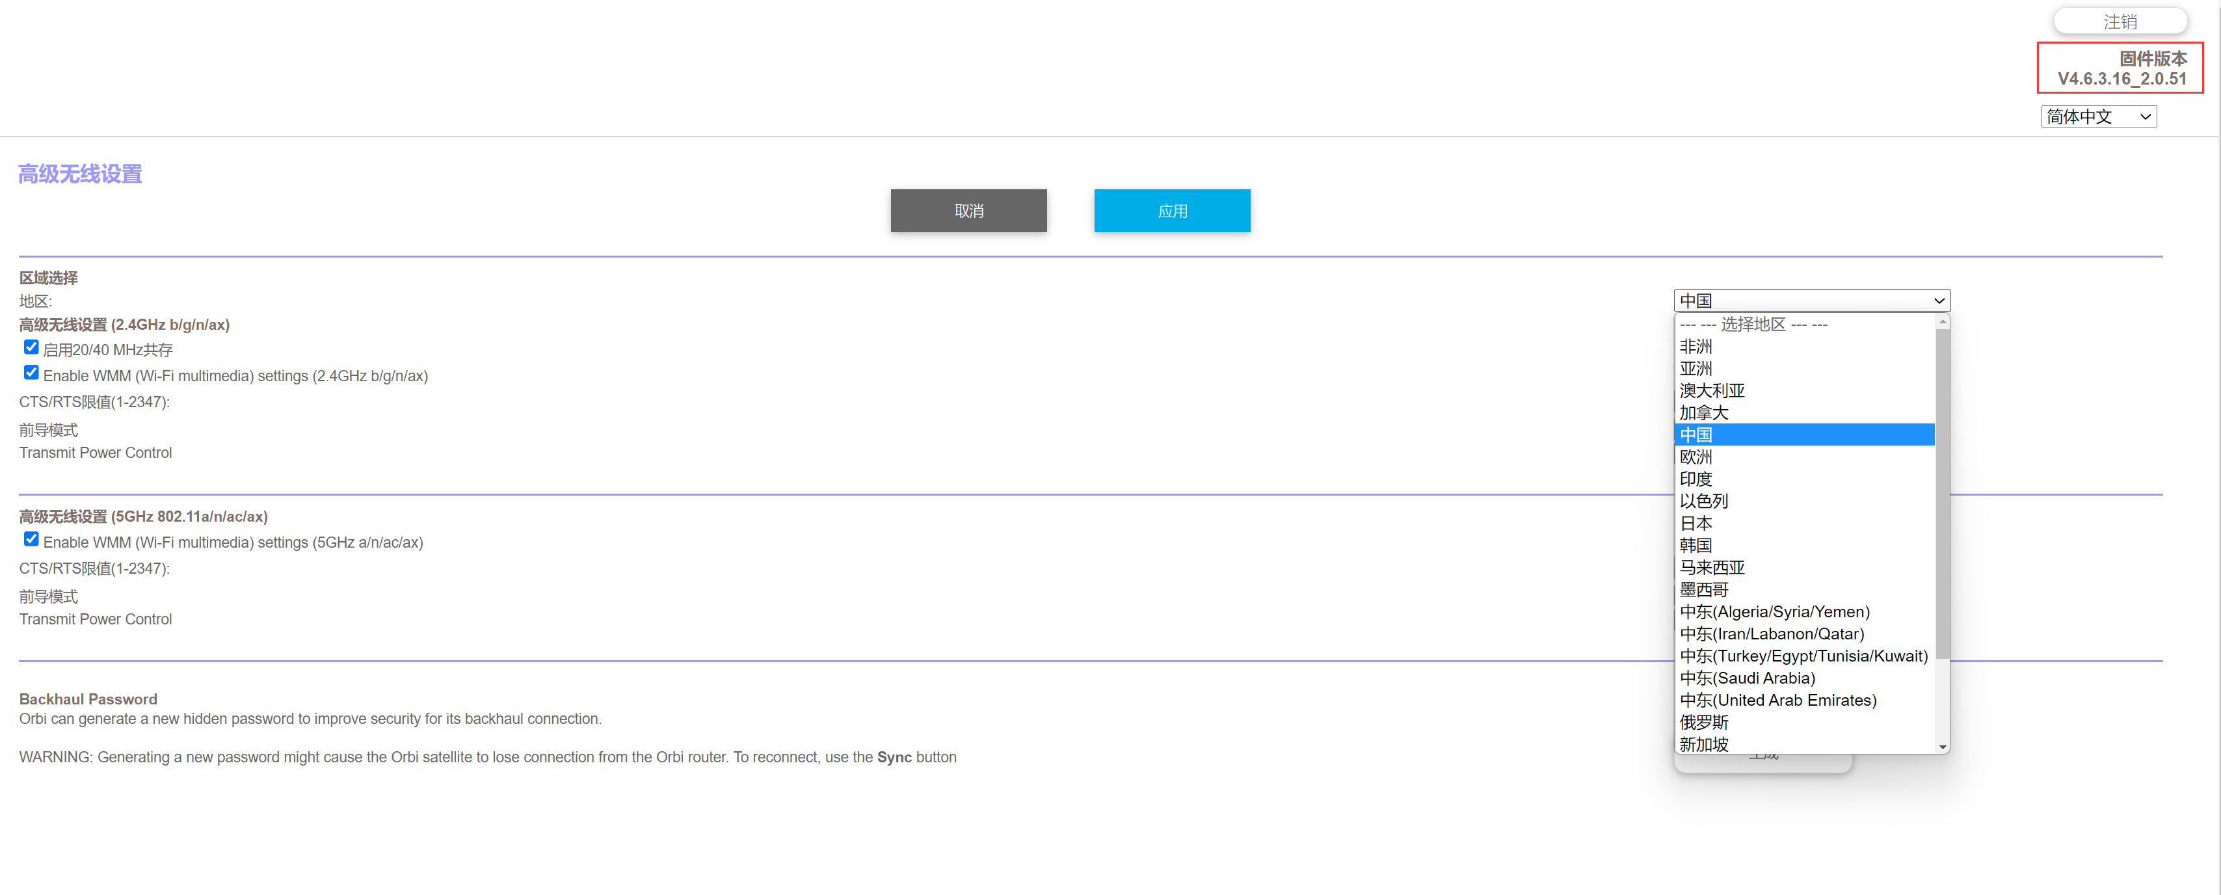Click the 取消 cancel button

pyautogui.click(x=968, y=211)
